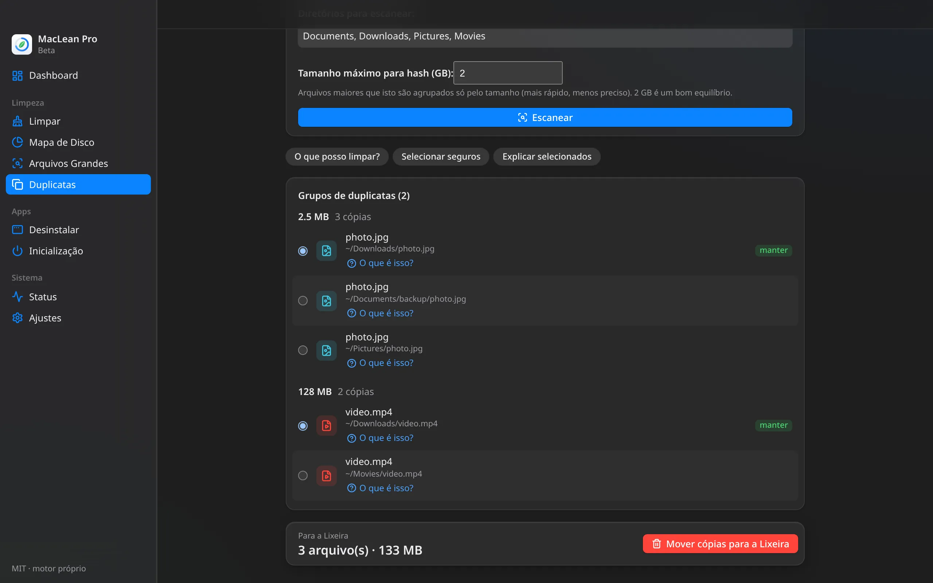Screen dimensions: 933x583
Task: Click the '128 MB' group size label
Action: [315, 392]
